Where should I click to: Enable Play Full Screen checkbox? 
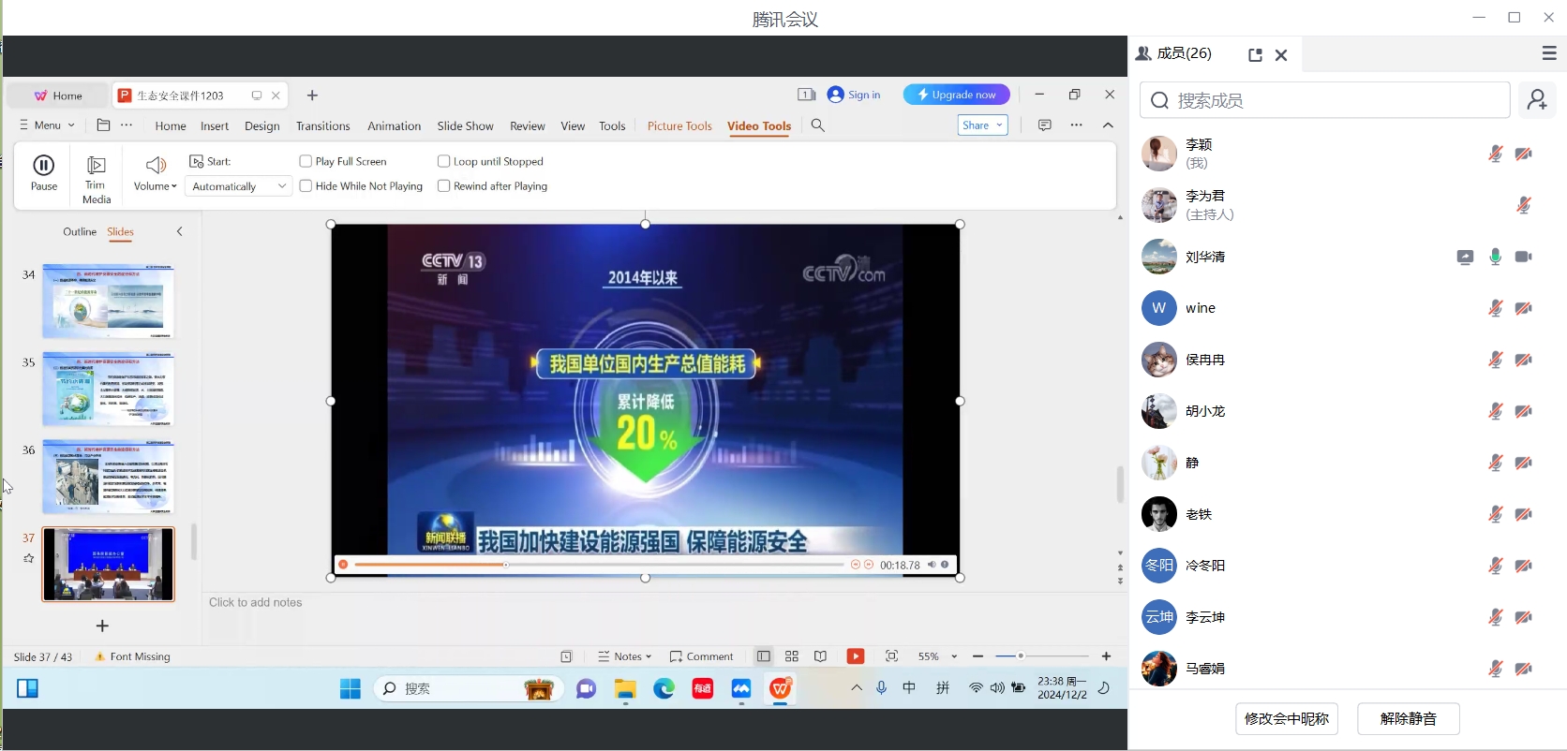click(306, 161)
